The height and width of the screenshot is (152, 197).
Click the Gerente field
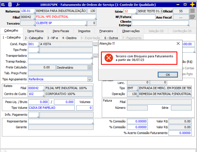(61, 127)
